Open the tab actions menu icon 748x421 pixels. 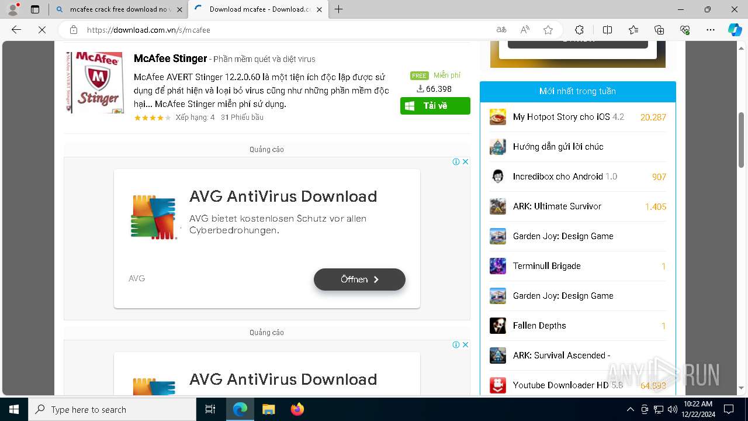pyautogui.click(x=35, y=9)
